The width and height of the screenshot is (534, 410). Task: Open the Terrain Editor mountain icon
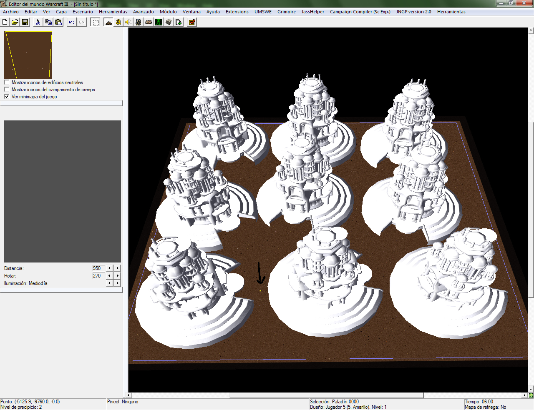click(x=108, y=22)
